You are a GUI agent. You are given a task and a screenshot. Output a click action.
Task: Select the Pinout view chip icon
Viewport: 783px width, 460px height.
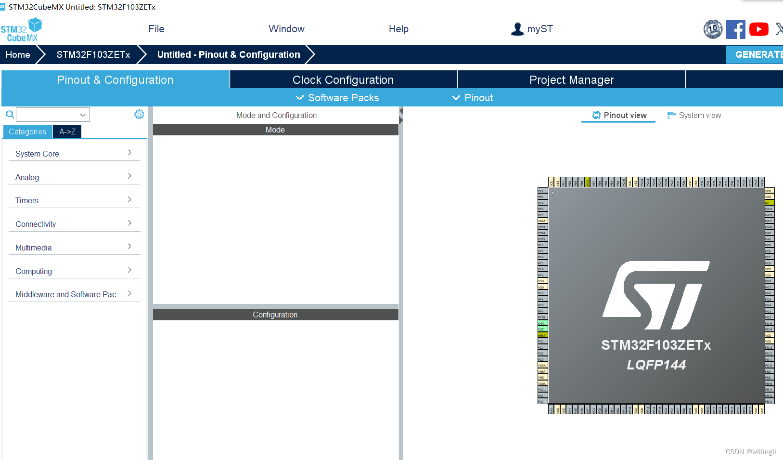595,115
